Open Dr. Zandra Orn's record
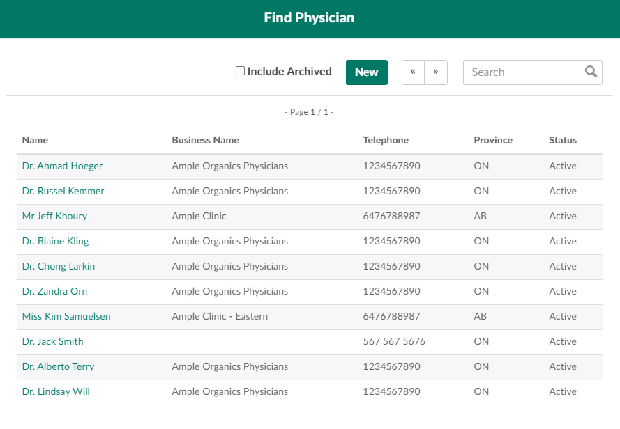Image resolution: width=620 pixels, height=429 pixels. (54, 291)
